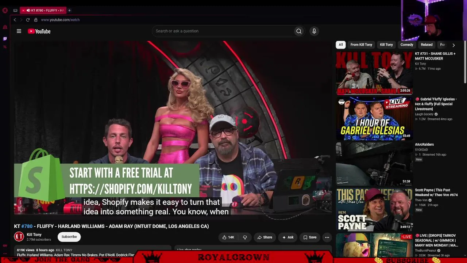Screen dimensions: 467x263
Task: Select the Related filter chip
Action: coord(427,45)
